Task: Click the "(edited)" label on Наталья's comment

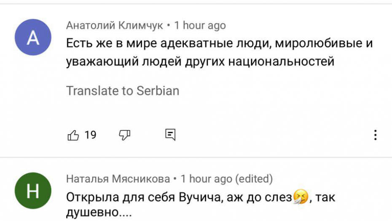Action: [x=254, y=179]
